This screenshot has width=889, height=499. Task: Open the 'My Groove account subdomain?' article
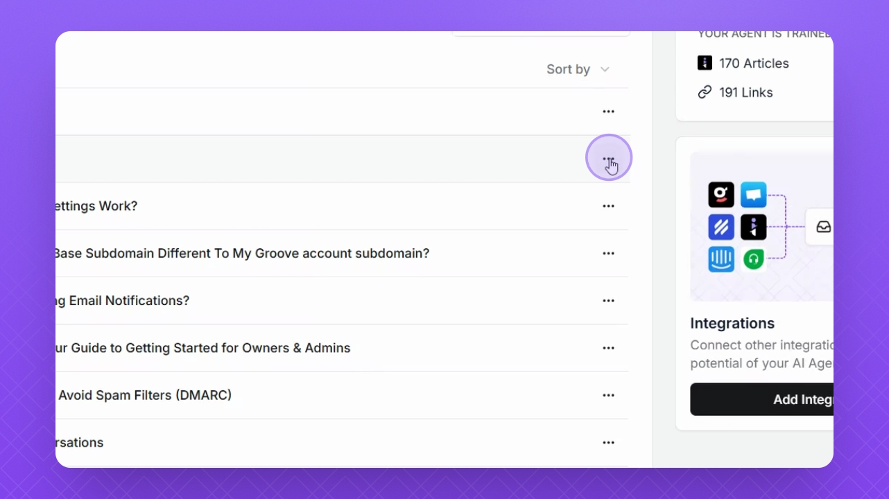[242, 254]
